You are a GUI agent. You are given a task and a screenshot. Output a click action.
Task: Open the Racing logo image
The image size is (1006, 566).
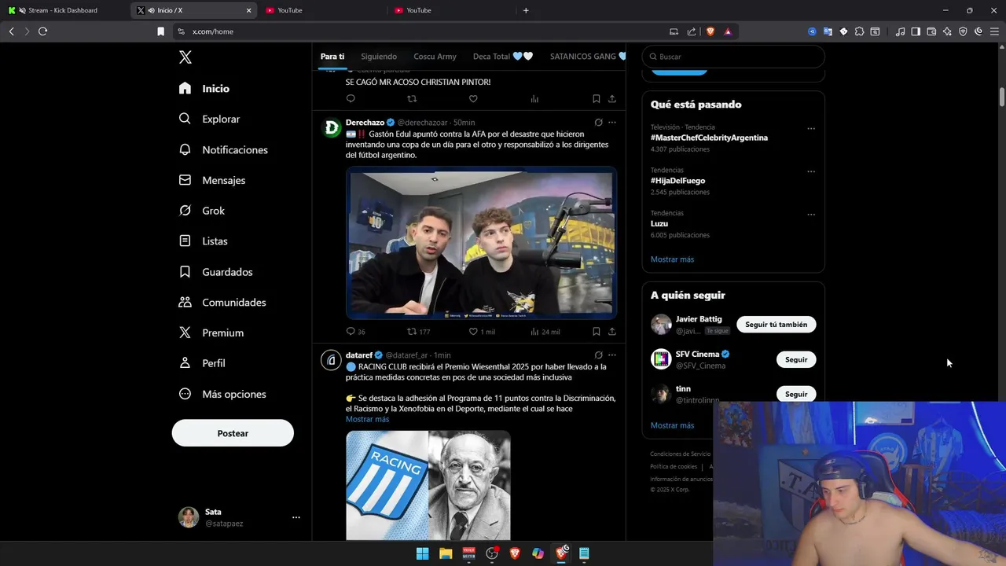[387, 486]
